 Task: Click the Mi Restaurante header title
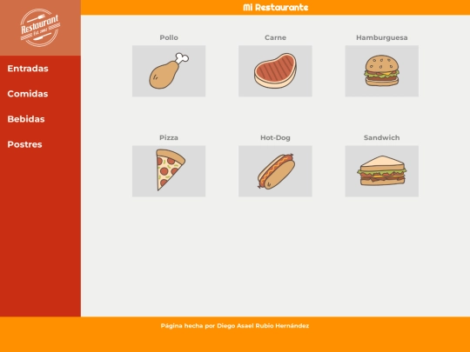point(275,8)
